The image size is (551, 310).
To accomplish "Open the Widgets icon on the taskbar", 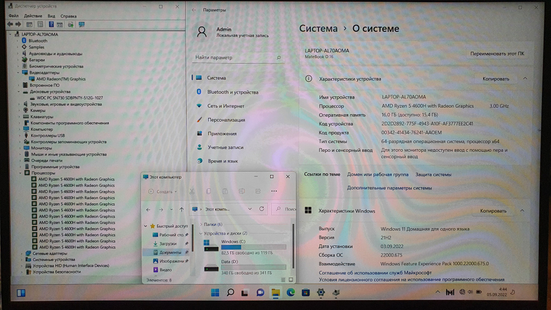I will (21, 293).
